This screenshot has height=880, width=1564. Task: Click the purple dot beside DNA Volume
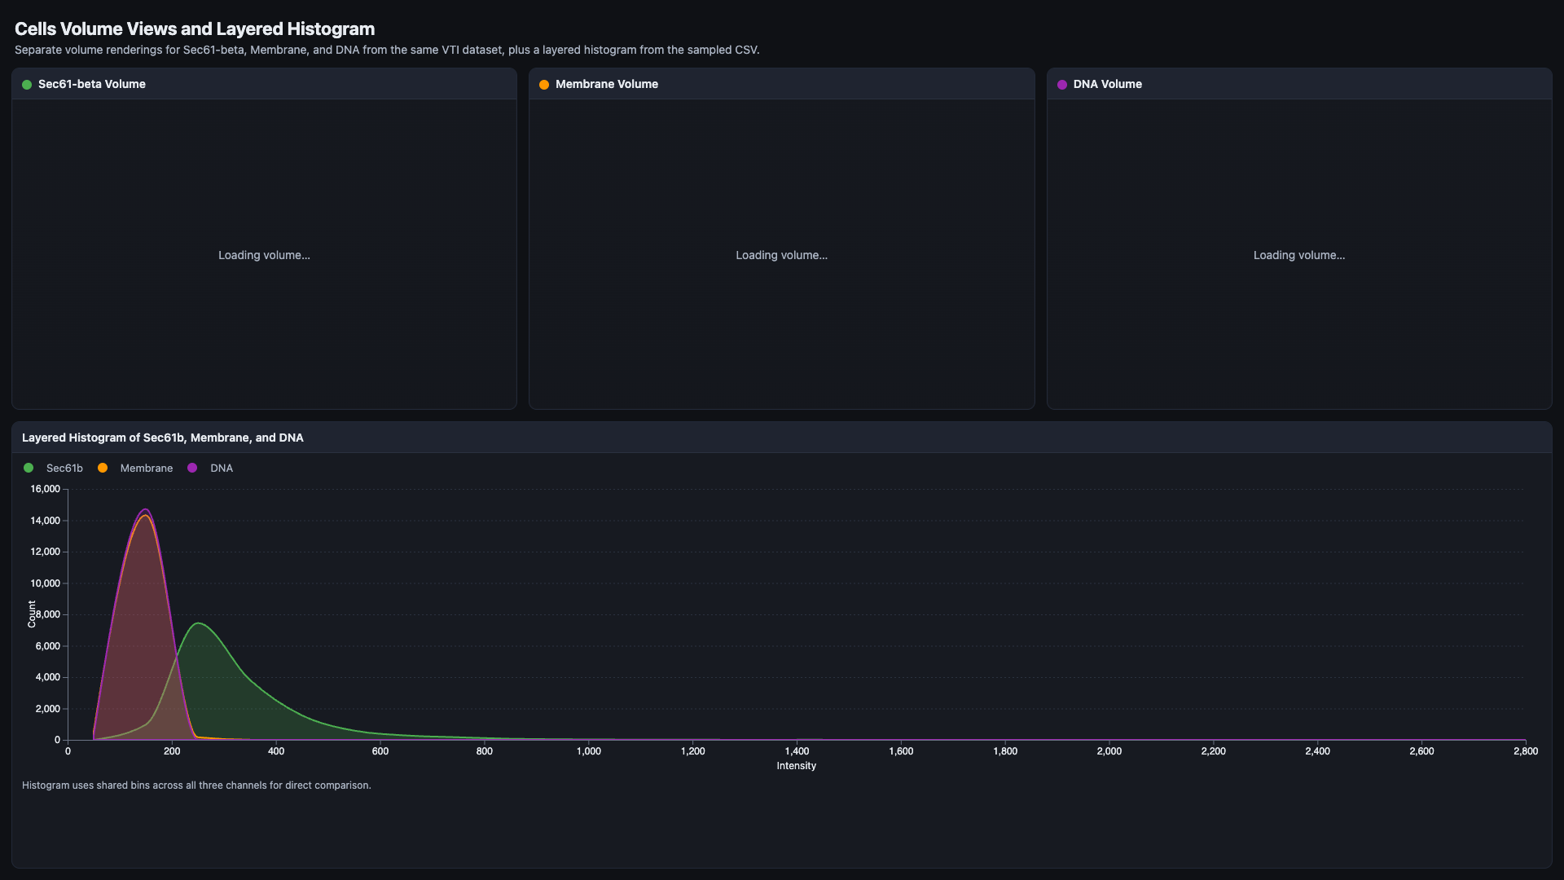point(1062,85)
